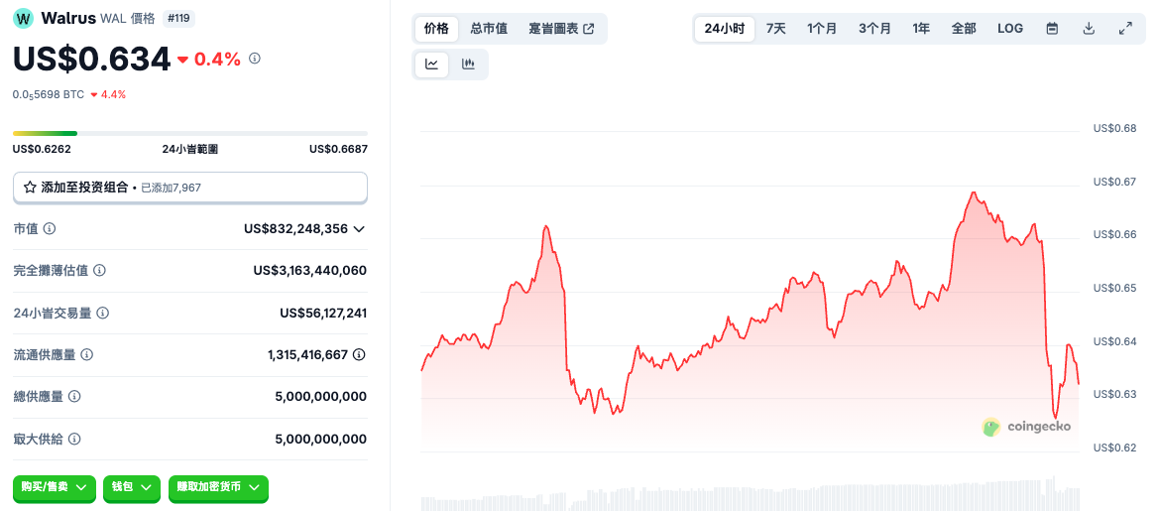1159x511 pixels.
Task: Click the US$0.634 price text
Action: [x=91, y=60]
